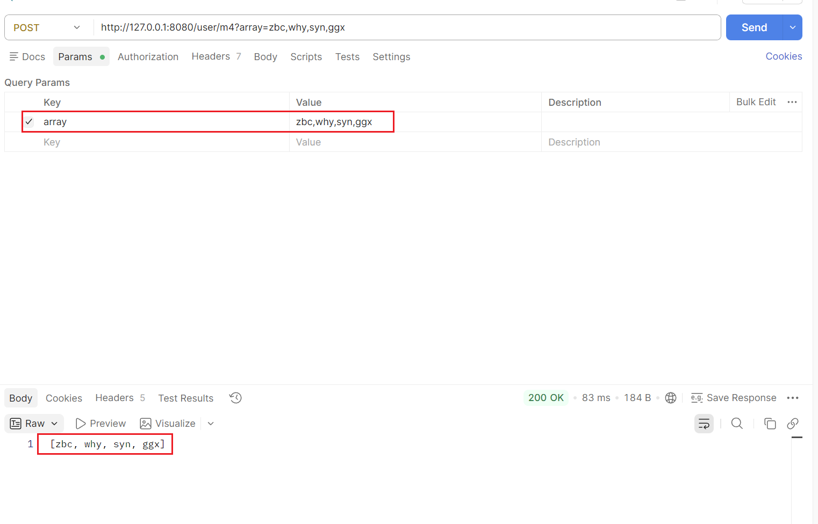
Task: Click Save Response button
Action: pyautogui.click(x=734, y=398)
